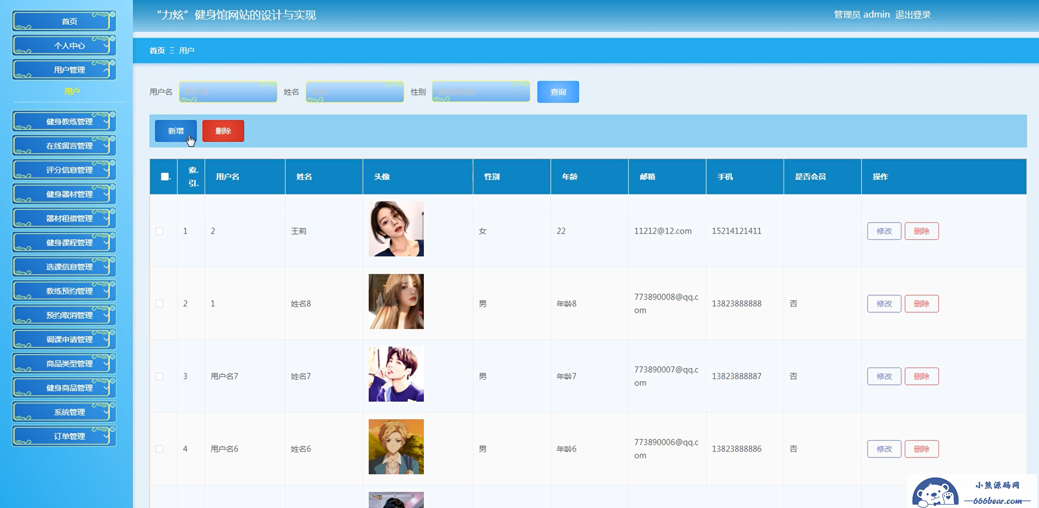Collapse the 用户管理 sidebar menu

tap(64, 69)
